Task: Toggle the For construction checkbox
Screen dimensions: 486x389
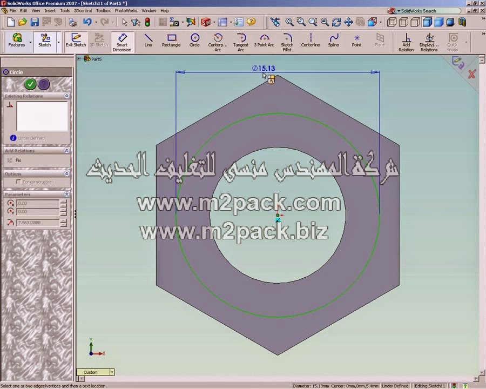Action: click(x=18, y=182)
